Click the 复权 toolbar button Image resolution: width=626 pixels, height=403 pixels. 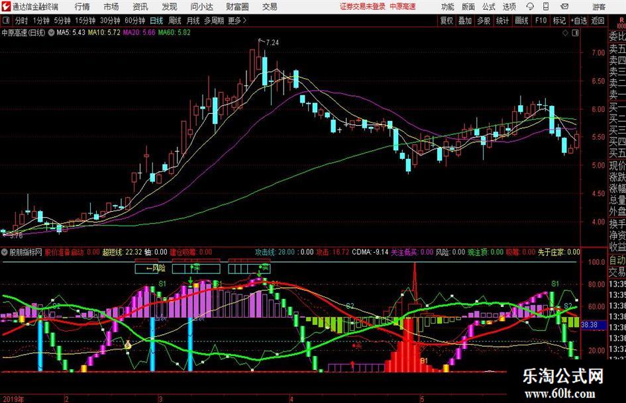pyautogui.click(x=446, y=21)
